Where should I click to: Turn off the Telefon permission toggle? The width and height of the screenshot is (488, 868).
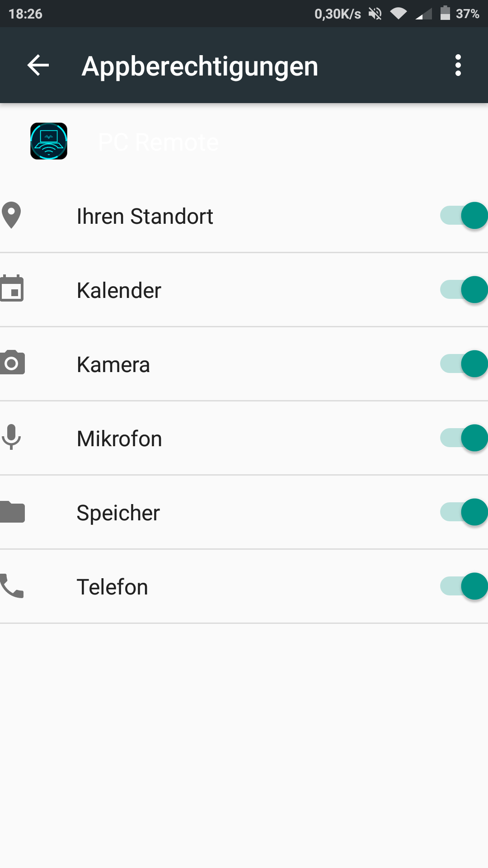[x=464, y=586]
